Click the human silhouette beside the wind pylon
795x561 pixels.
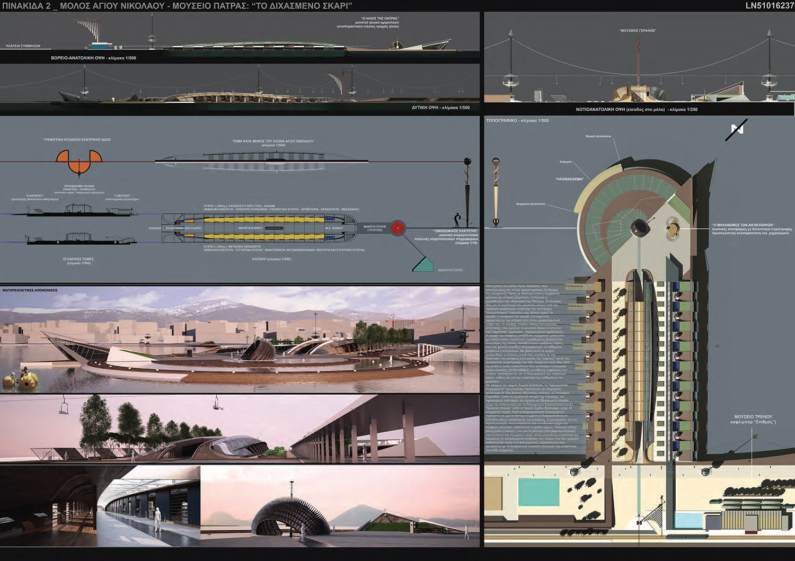[x=457, y=220]
